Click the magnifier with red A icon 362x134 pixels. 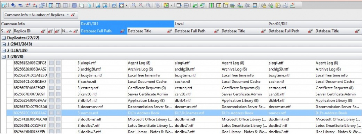(141, 5)
